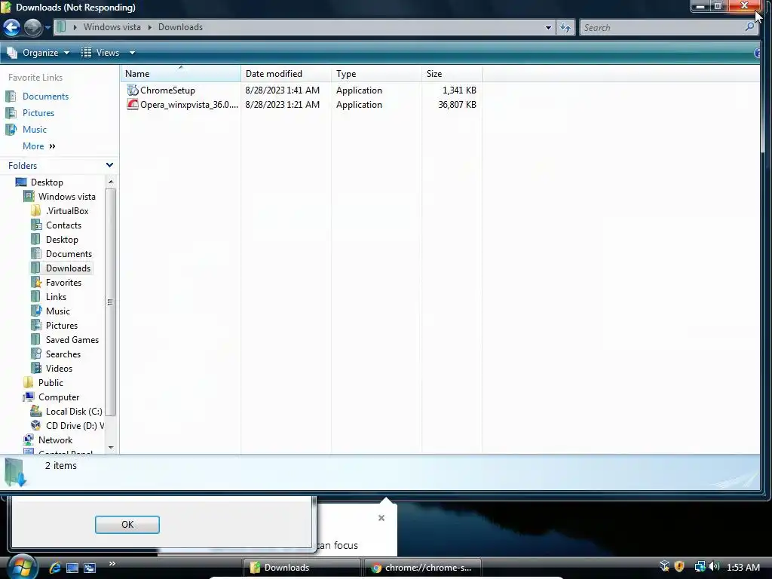Click Show Desktop icon in Quick Launch
The width and height of the screenshot is (772, 579).
[72, 568]
